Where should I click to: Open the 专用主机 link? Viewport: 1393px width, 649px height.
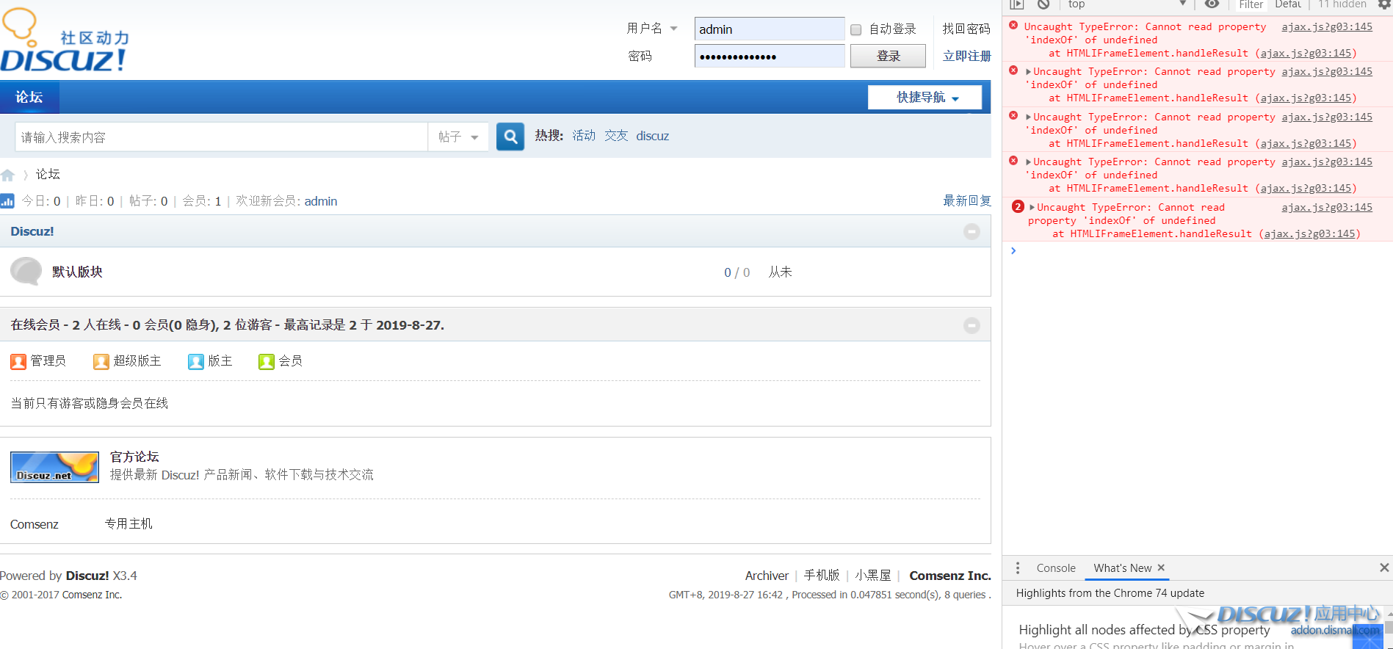(x=129, y=524)
